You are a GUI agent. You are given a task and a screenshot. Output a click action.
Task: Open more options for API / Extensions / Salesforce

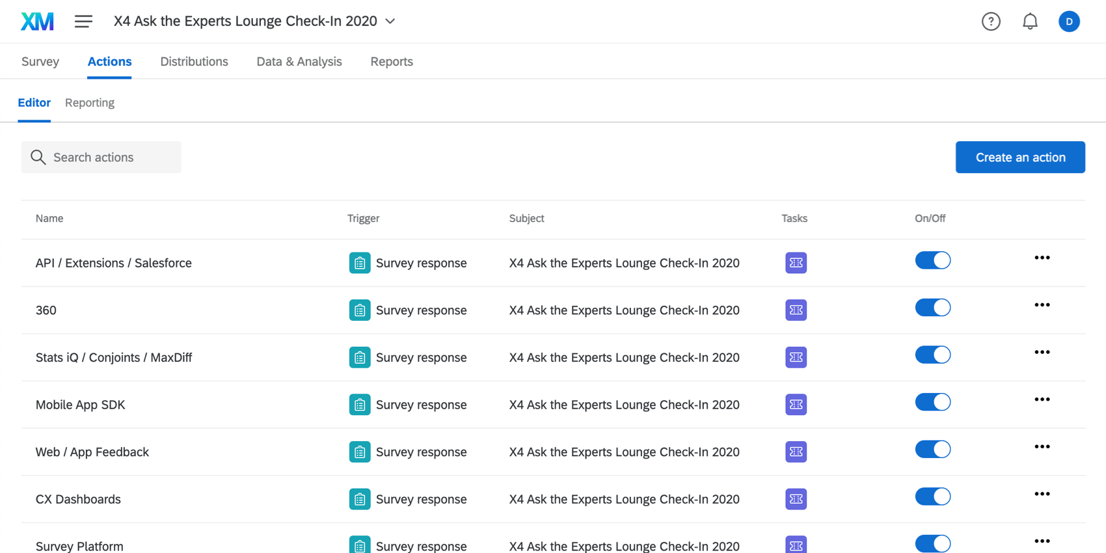coord(1042,258)
